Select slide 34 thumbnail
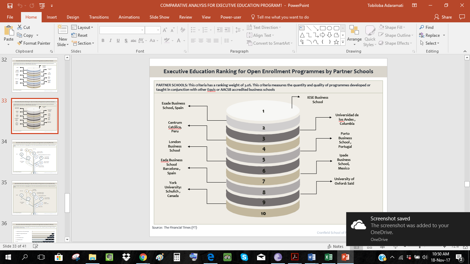The image size is (470, 264). [x=35, y=157]
